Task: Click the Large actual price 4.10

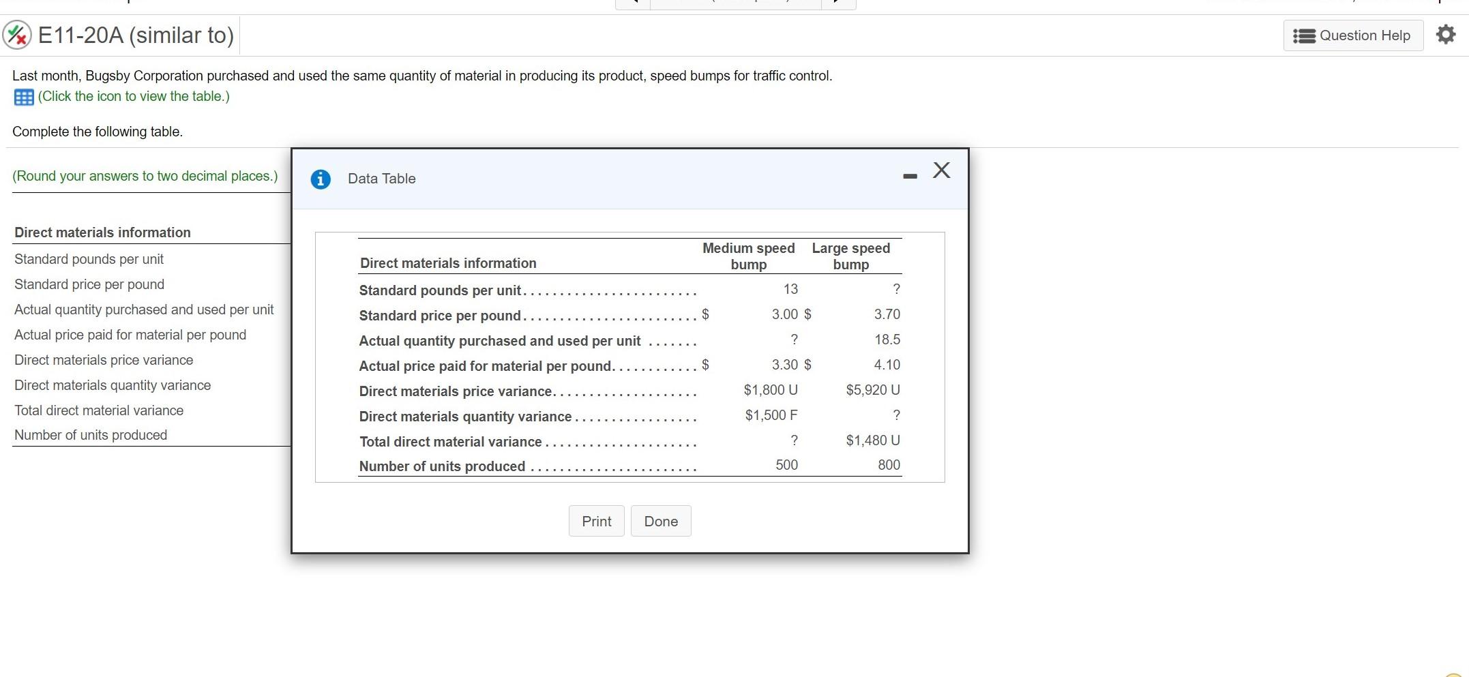Action: [887, 365]
